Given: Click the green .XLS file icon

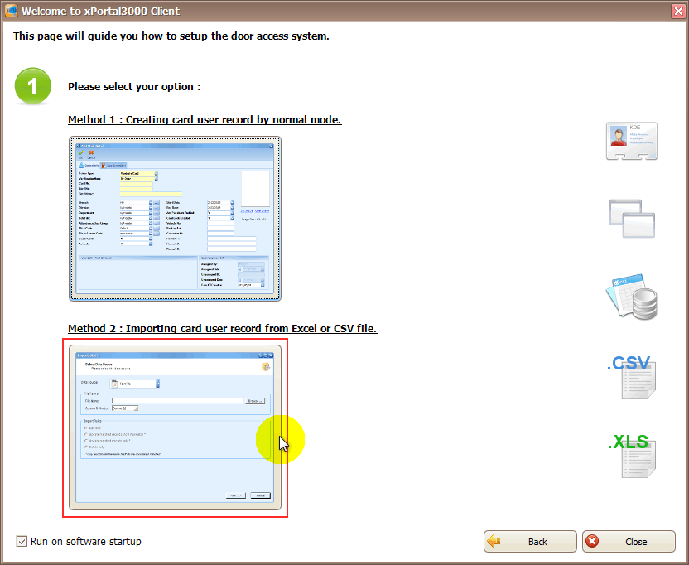Looking at the screenshot, I should click(631, 455).
